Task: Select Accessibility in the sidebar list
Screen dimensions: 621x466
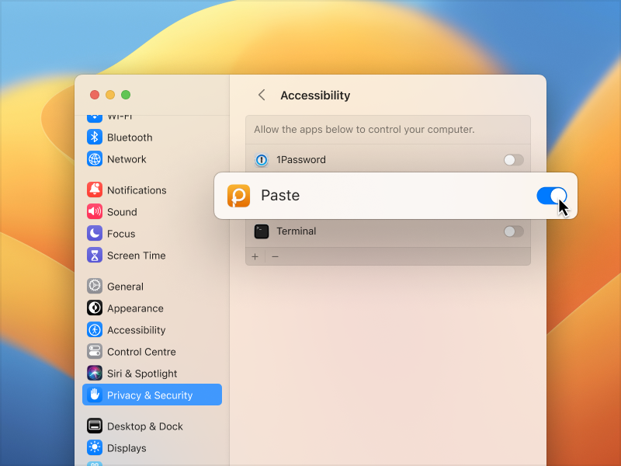Action: (x=137, y=330)
